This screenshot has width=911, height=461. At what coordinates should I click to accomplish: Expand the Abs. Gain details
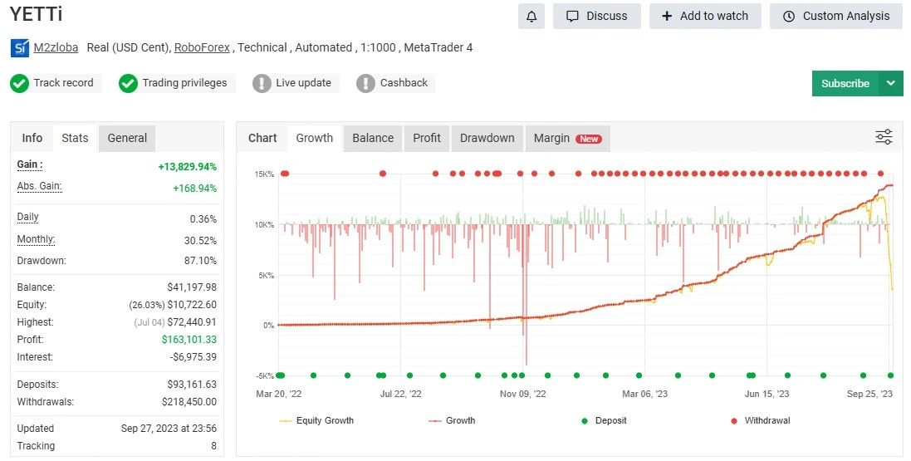point(39,187)
